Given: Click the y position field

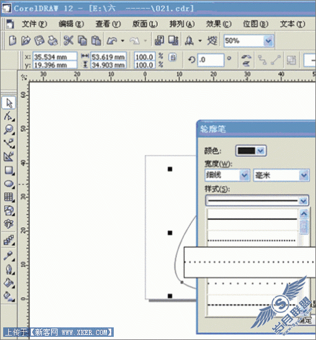Looking at the screenshot, I should (55, 65).
